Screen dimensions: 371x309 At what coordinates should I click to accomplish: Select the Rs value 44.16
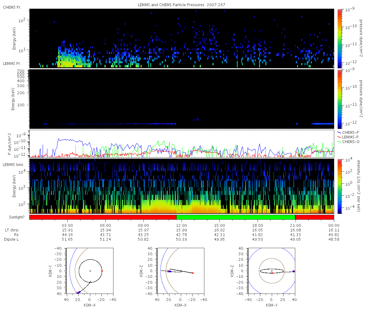(67, 235)
